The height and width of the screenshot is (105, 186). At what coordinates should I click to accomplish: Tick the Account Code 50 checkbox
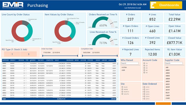tap(144, 72)
